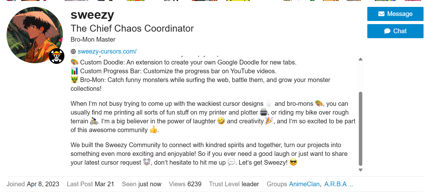This screenshot has width=442, height=195.
Task: Click the globe icon beside website link
Action: 73,52
